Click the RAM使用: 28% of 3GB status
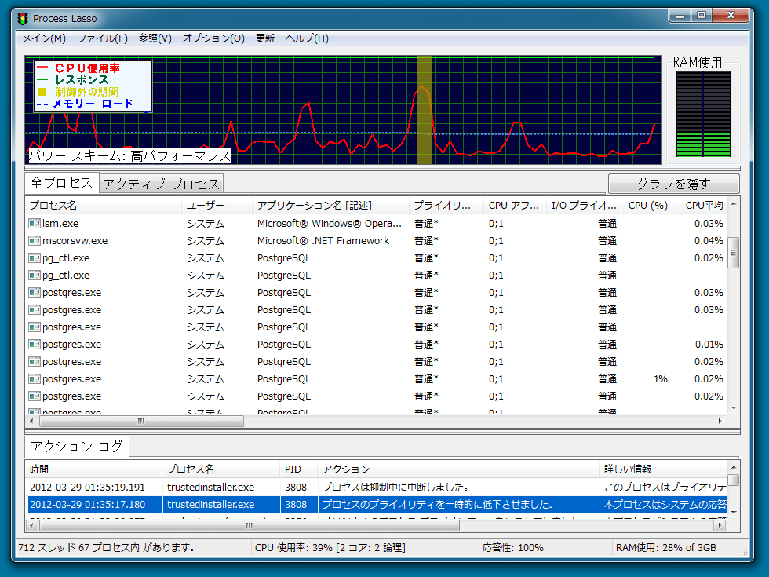769x577 pixels. click(x=666, y=548)
